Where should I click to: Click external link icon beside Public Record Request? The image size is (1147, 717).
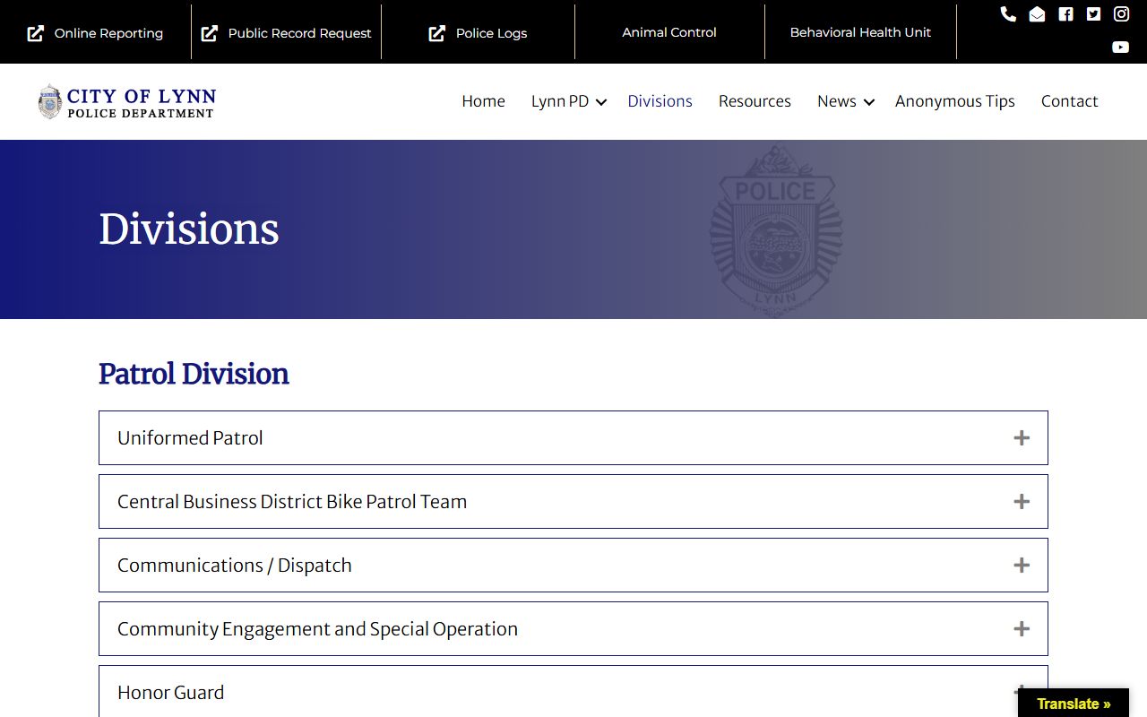[x=210, y=33]
